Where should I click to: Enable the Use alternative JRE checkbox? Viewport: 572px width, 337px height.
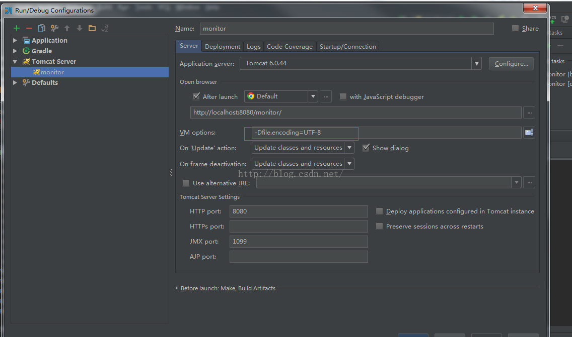coord(186,183)
